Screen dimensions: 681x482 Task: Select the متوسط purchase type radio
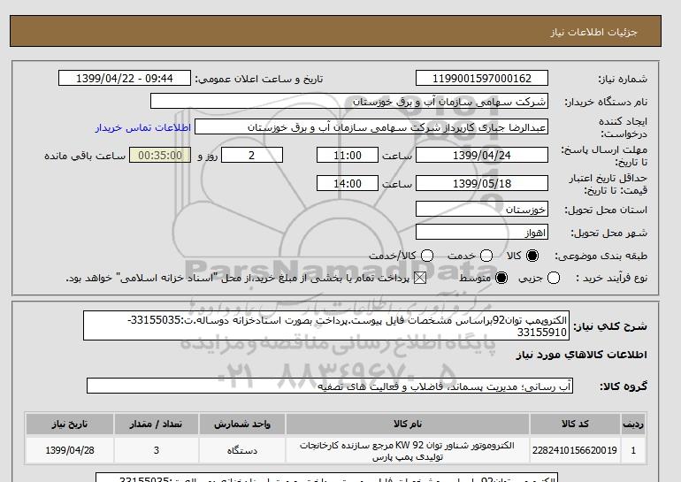pos(501,278)
